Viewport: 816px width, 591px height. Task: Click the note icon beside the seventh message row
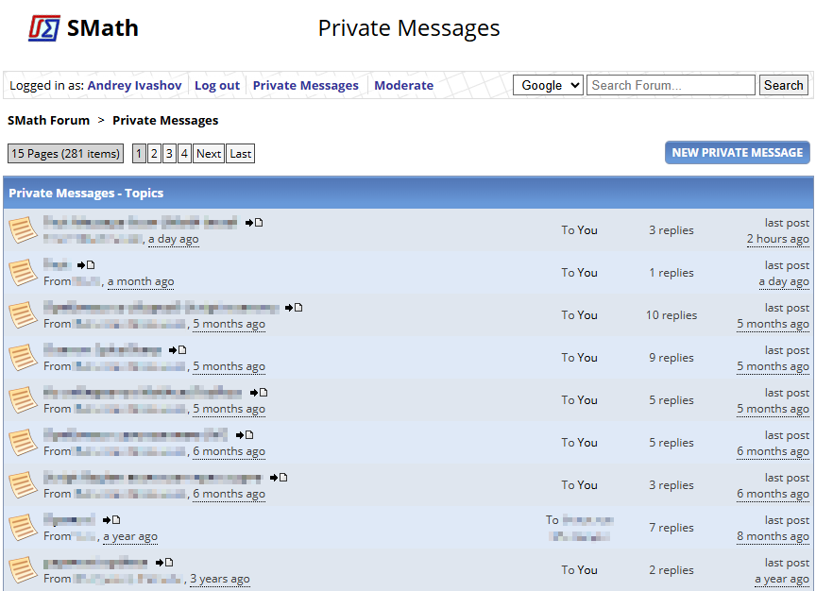(x=279, y=477)
